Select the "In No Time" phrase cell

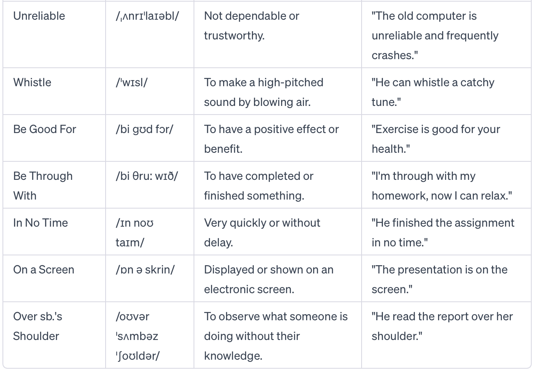click(40, 223)
